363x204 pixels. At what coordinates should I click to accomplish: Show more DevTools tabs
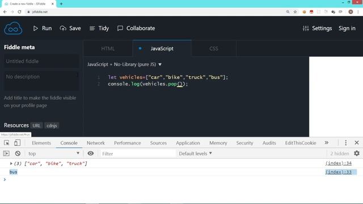(327, 143)
